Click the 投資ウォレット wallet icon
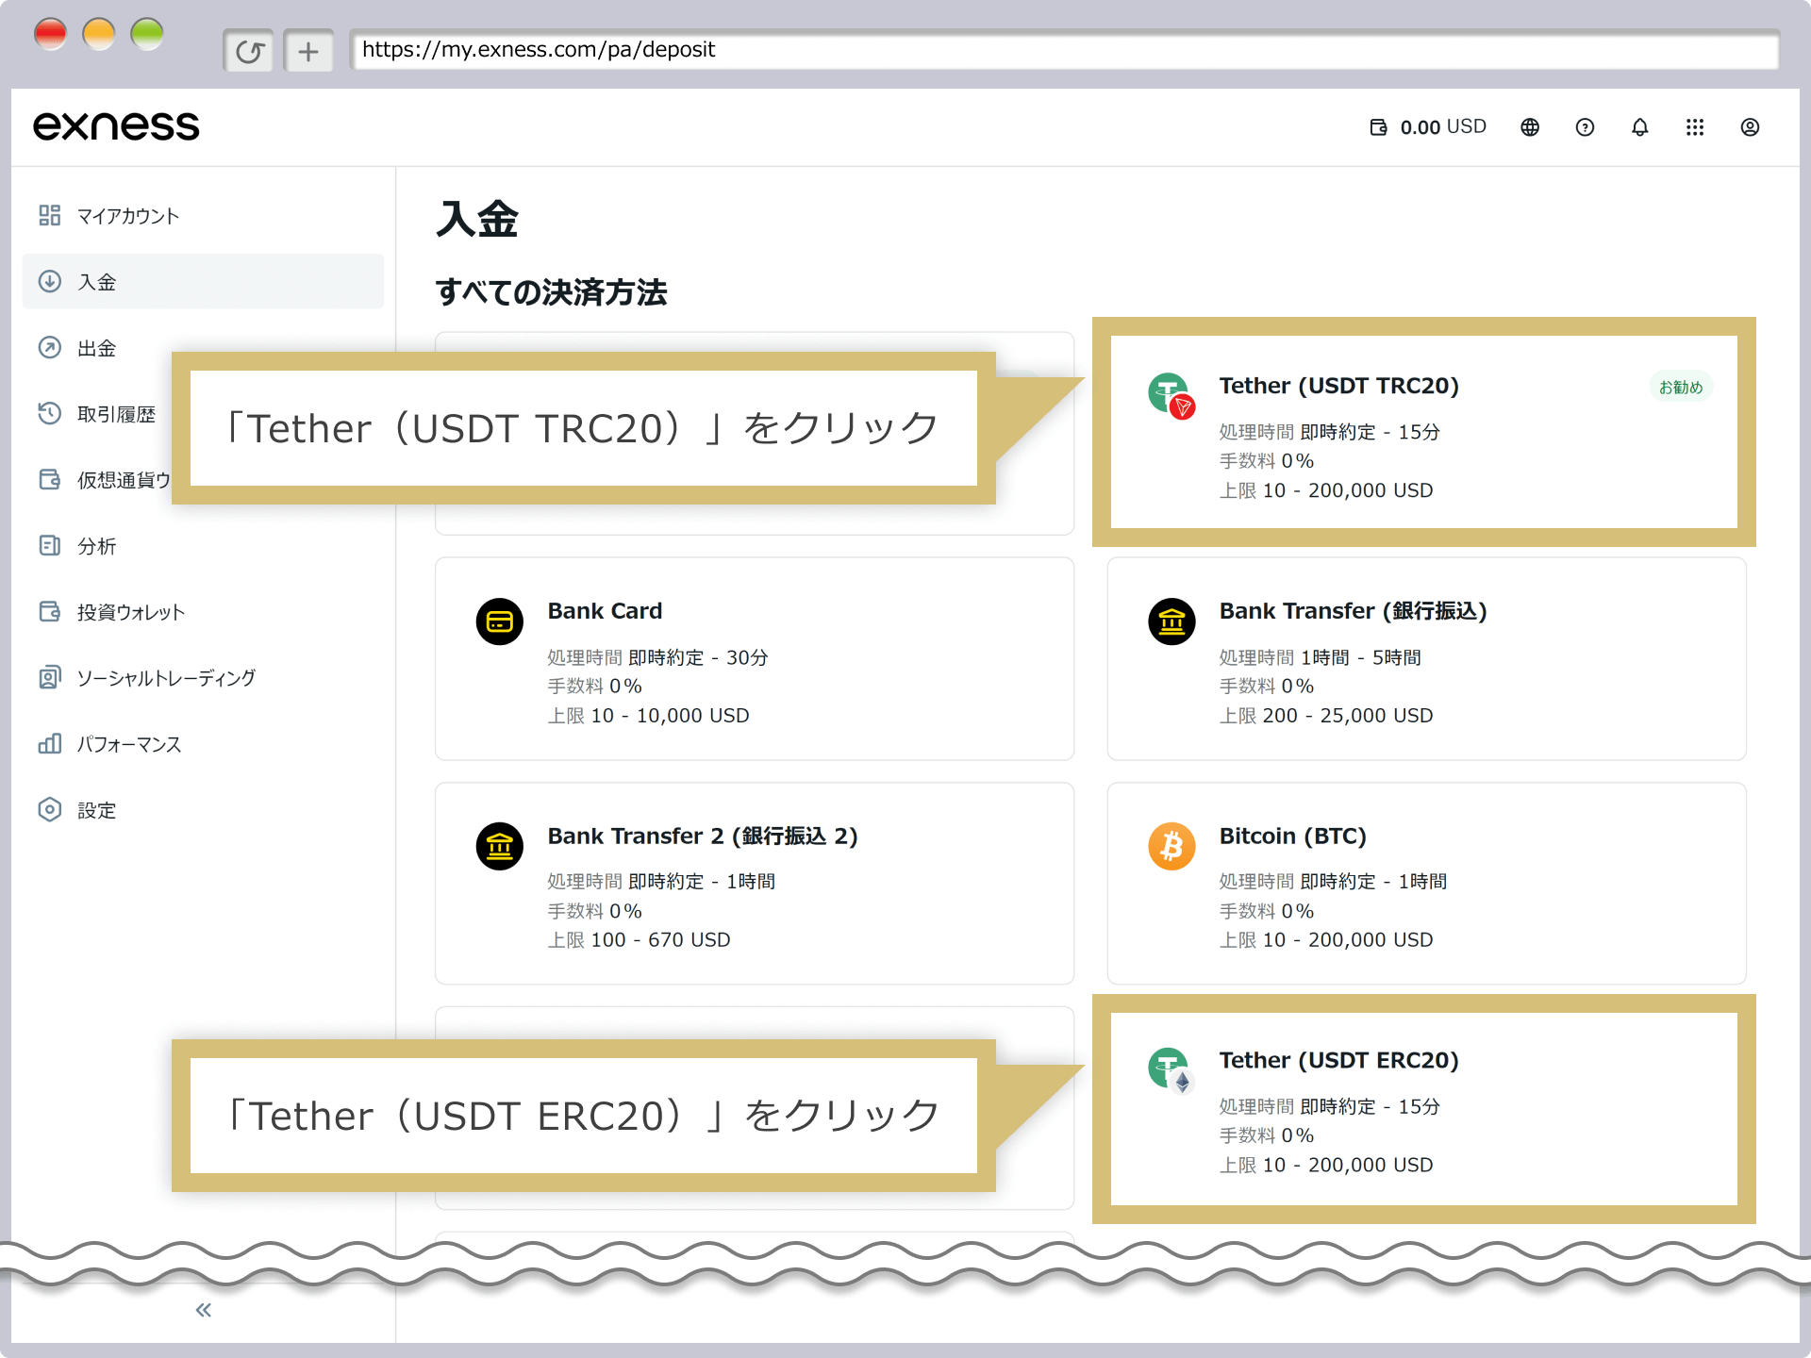The width and height of the screenshot is (1811, 1358). pyautogui.click(x=50, y=612)
